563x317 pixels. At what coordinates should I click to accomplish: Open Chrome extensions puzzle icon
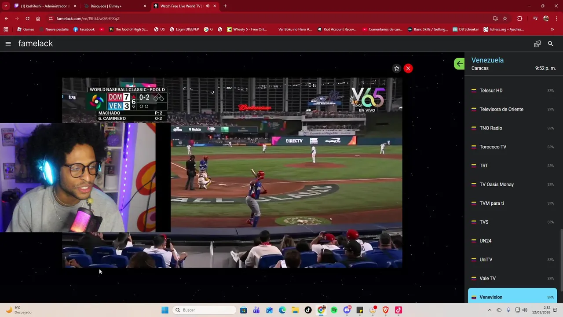point(520,18)
